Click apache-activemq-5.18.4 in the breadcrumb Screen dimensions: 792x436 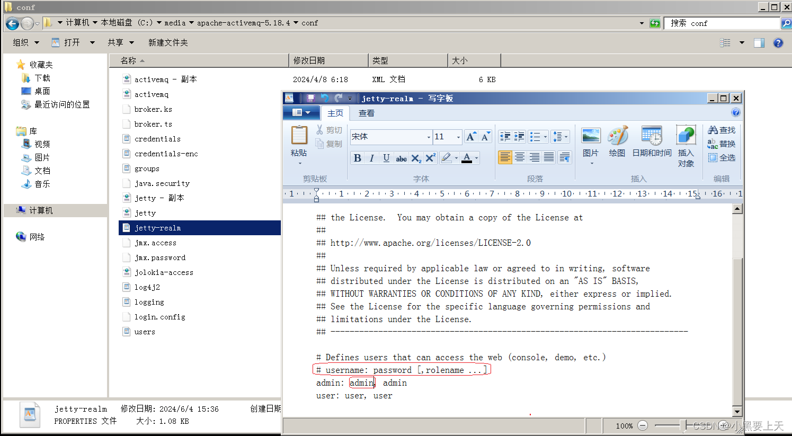tap(244, 23)
